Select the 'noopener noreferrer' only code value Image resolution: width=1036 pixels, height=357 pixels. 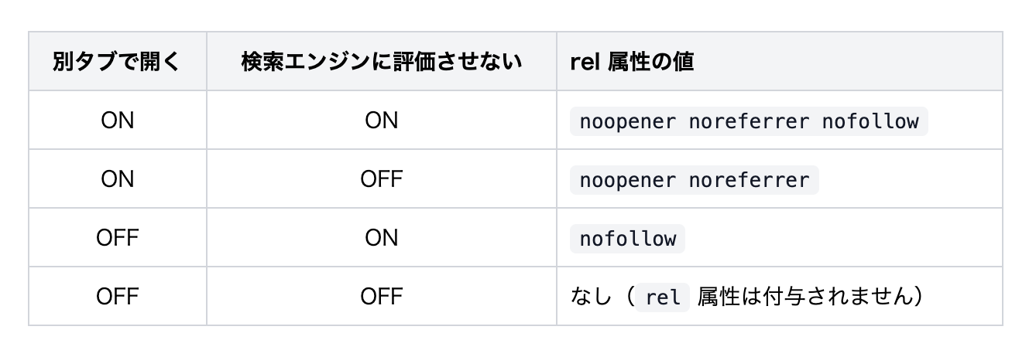(x=694, y=180)
